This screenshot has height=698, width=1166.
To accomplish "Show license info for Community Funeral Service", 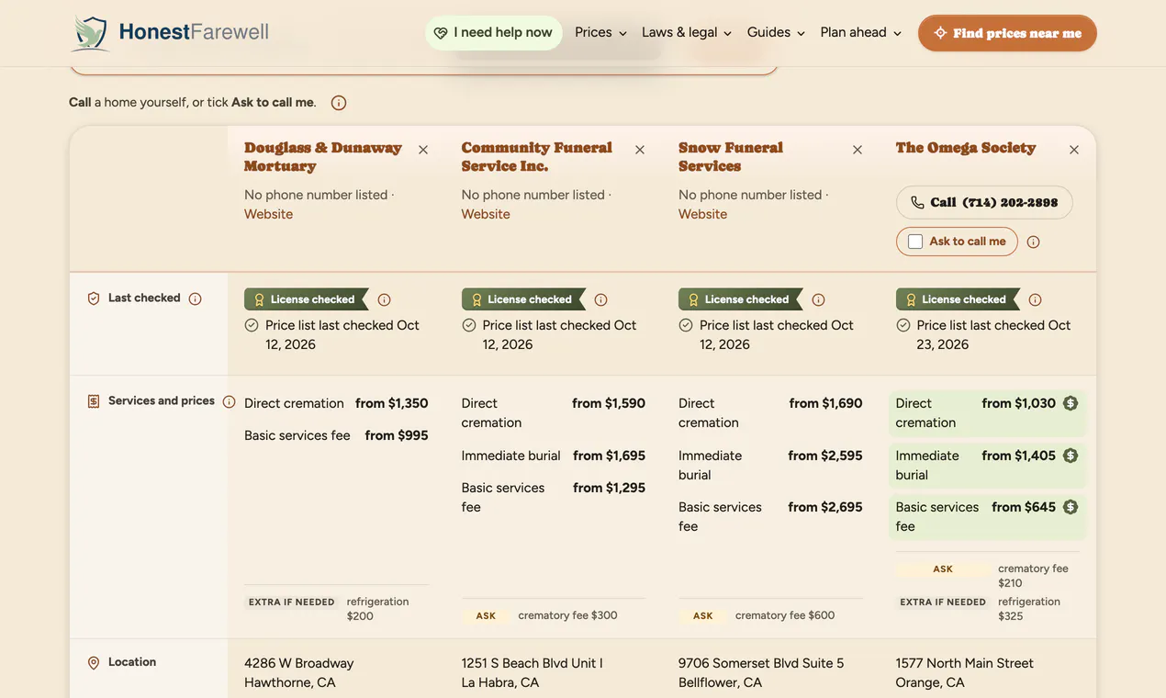I will pos(601,299).
